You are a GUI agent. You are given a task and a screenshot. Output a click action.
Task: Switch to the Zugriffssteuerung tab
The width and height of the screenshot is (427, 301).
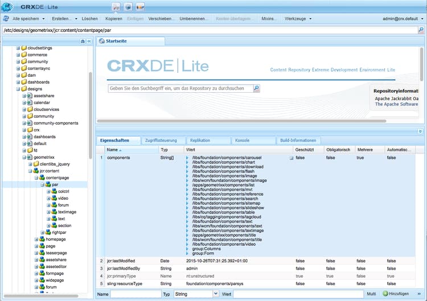(x=163, y=140)
